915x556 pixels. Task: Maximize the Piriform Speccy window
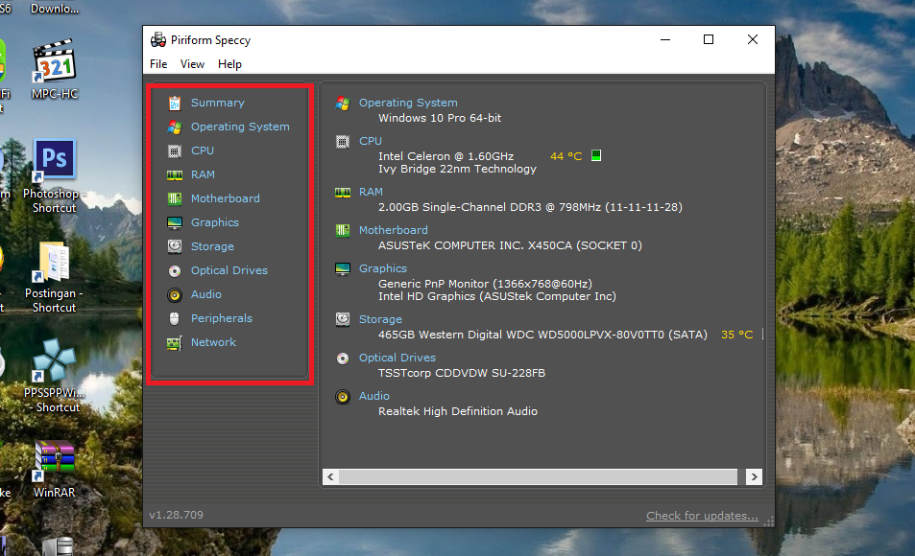(x=709, y=39)
